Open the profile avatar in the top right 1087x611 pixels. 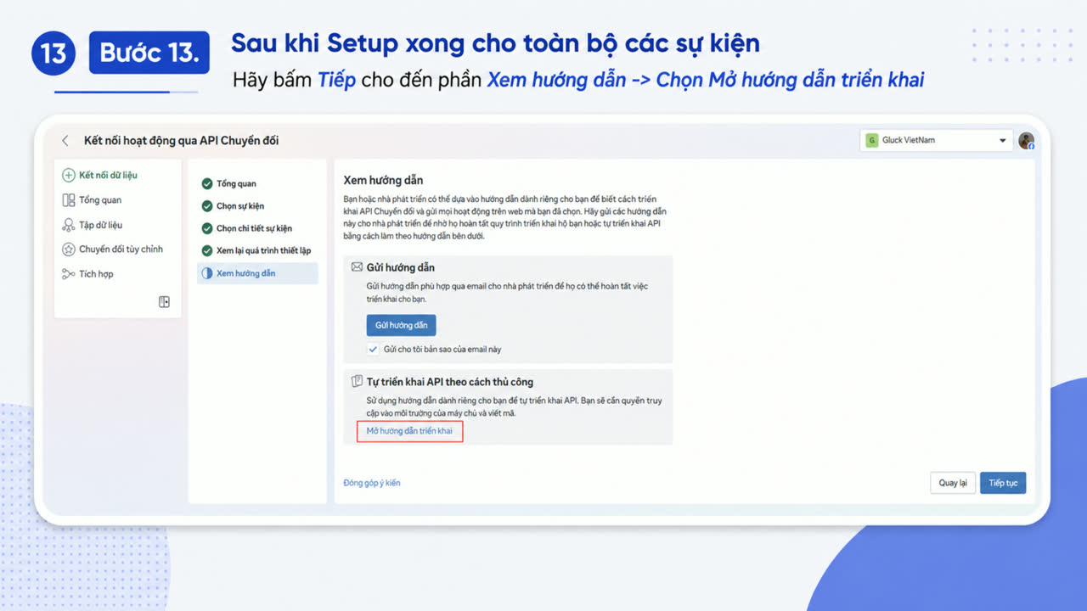[1026, 141]
